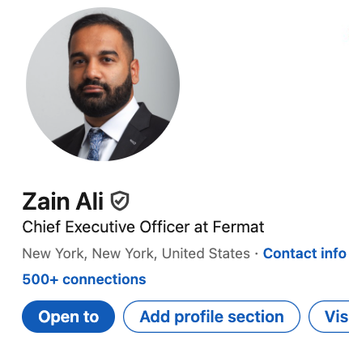Click the words United States in the location
The height and width of the screenshot is (349, 349).
pos(206,253)
